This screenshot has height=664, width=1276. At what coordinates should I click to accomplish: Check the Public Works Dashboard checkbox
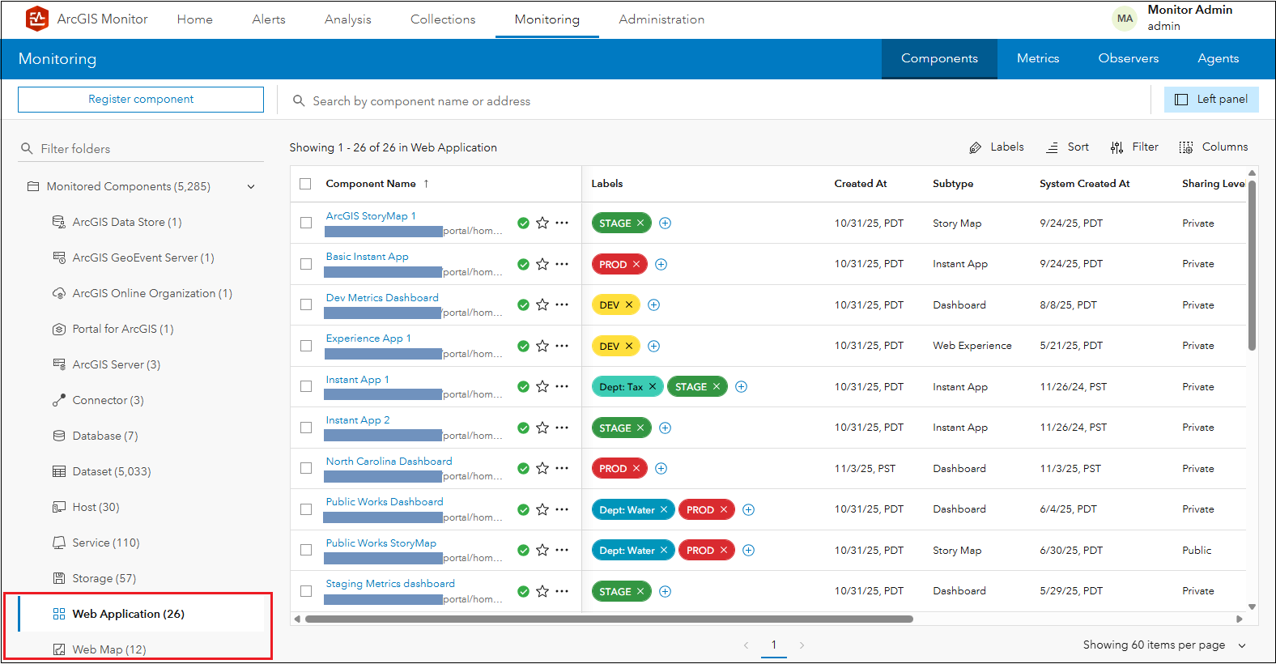[x=306, y=509]
